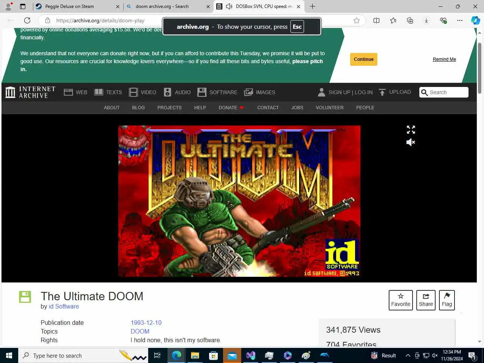The width and height of the screenshot is (484, 363).
Task: Add page to favorites with star icon
Action: (357, 20)
